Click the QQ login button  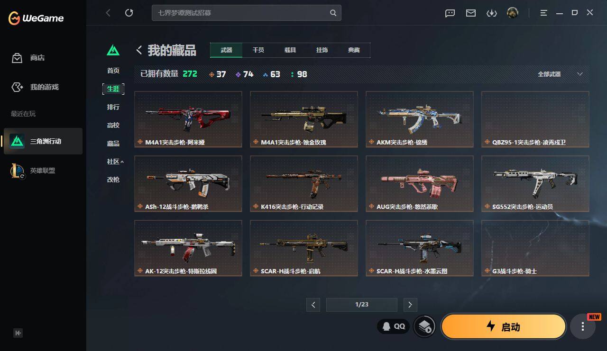click(394, 326)
